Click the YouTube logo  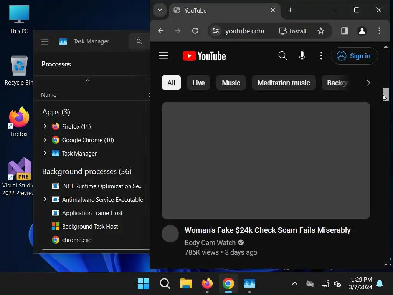click(x=204, y=56)
